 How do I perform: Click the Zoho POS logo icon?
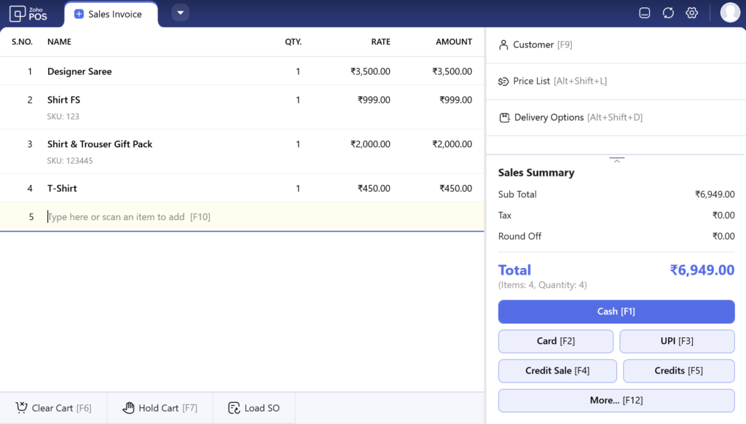click(17, 13)
